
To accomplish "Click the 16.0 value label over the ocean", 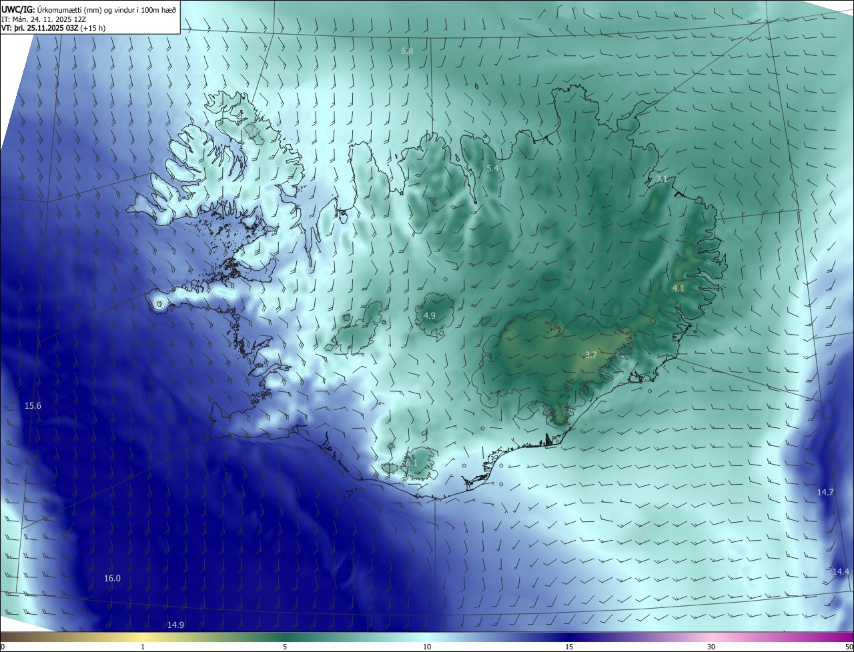I will (112, 579).
